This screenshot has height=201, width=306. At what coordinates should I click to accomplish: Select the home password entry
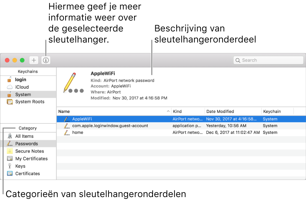pos(78,132)
